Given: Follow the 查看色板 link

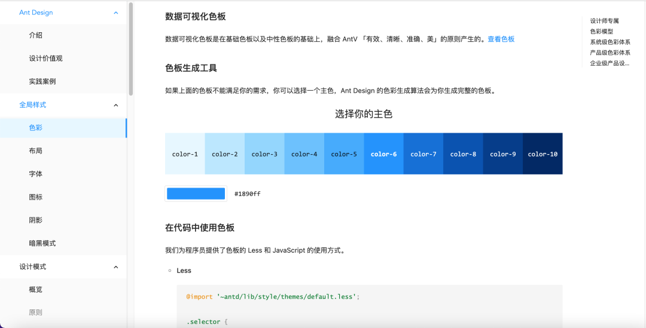Looking at the screenshot, I should (x=501, y=39).
